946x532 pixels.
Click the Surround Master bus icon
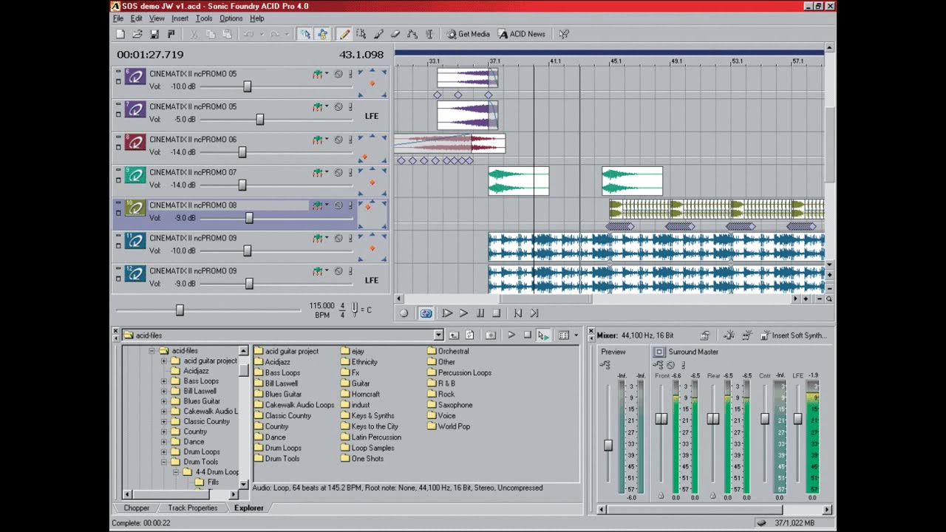pos(659,352)
